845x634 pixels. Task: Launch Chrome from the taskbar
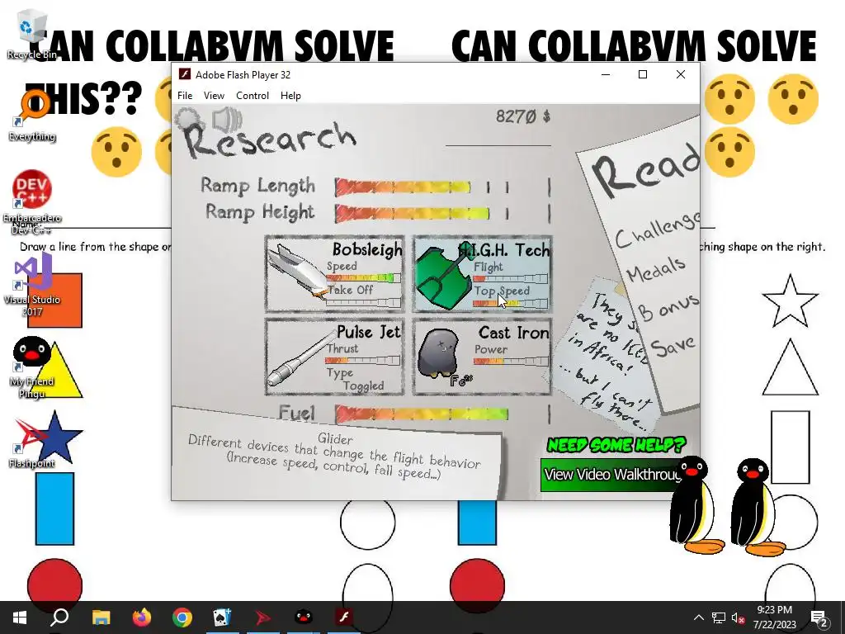(x=182, y=617)
